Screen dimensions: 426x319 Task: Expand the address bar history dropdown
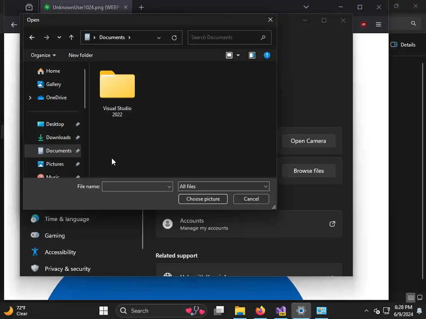tap(159, 38)
